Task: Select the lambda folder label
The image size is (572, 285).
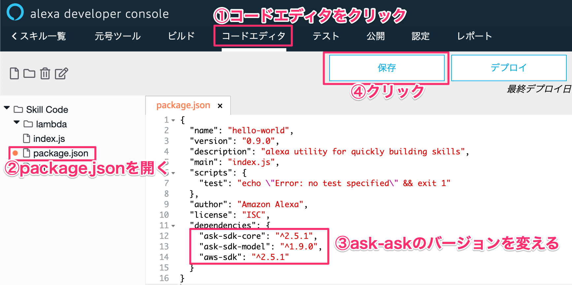Action: [x=51, y=124]
